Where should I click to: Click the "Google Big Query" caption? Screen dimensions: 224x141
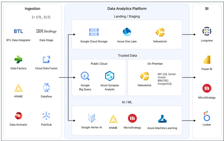85,87
